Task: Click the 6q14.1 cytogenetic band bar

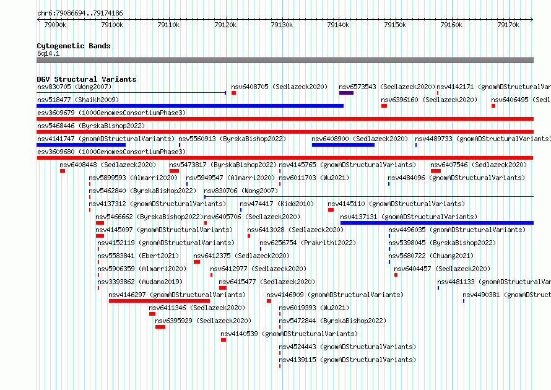Action: coord(285,60)
